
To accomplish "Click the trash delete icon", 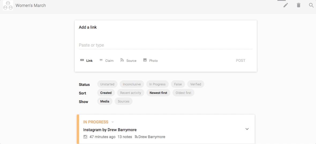I will click(299, 5).
